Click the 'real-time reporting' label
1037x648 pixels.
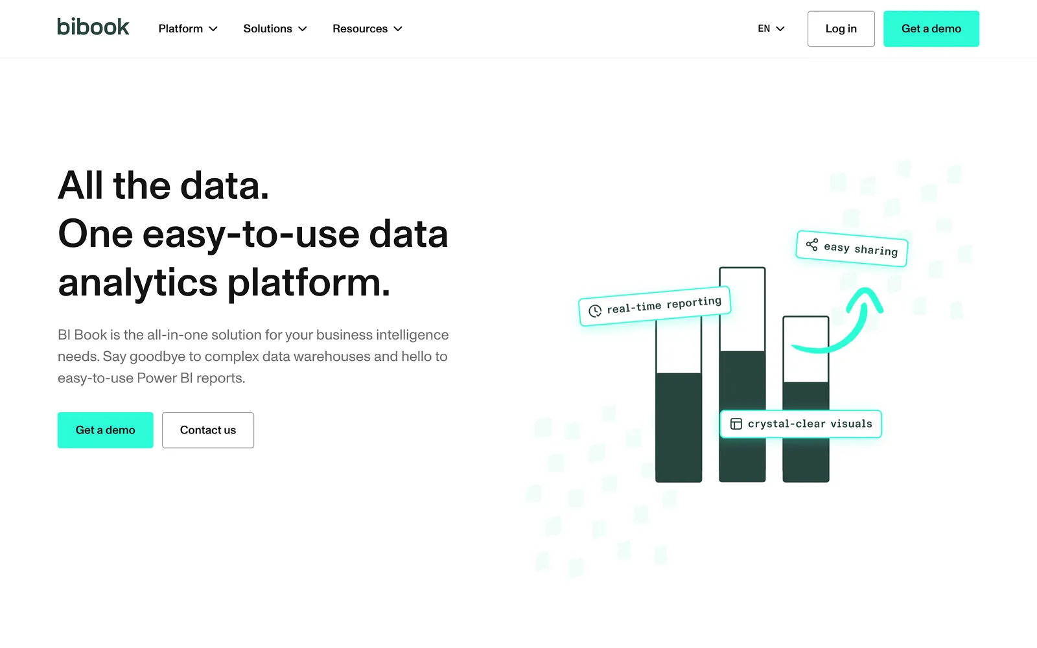(664, 305)
